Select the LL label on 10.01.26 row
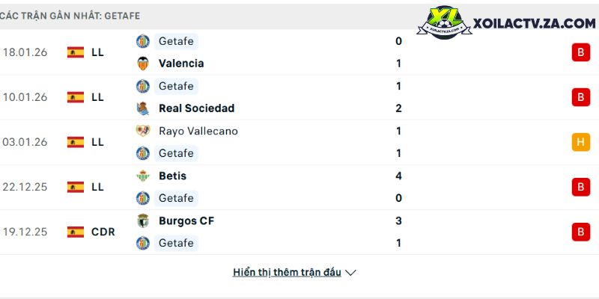 tap(97, 97)
